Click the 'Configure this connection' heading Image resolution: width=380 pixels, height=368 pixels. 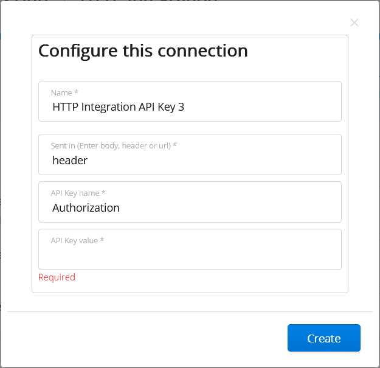pos(143,50)
